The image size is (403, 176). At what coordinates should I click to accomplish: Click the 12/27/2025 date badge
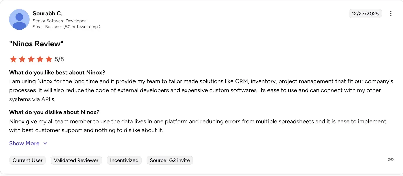(x=365, y=13)
